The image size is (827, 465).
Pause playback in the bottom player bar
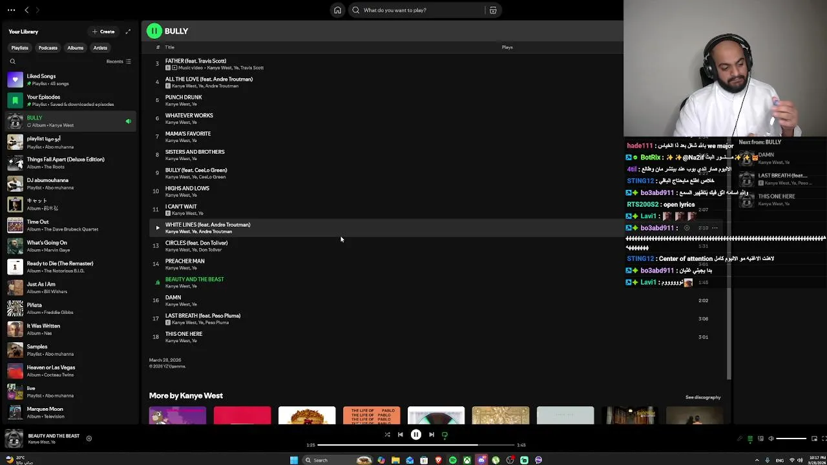[416, 435]
